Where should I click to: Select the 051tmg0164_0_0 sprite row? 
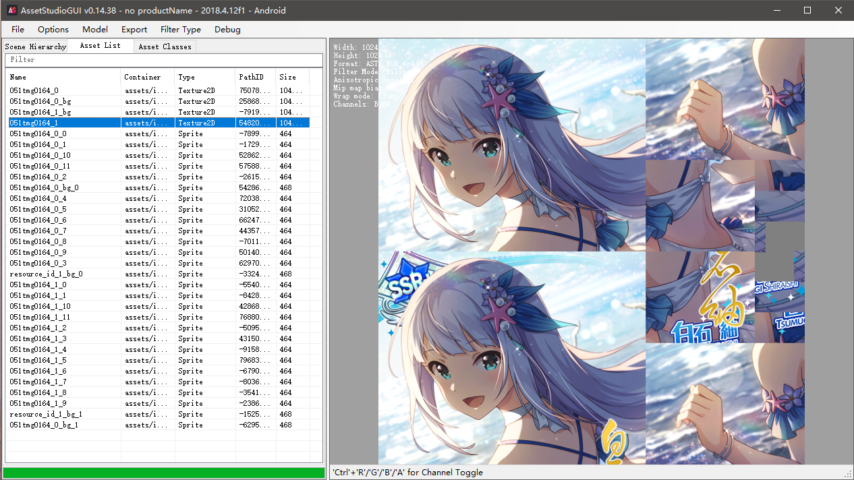(159, 133)
